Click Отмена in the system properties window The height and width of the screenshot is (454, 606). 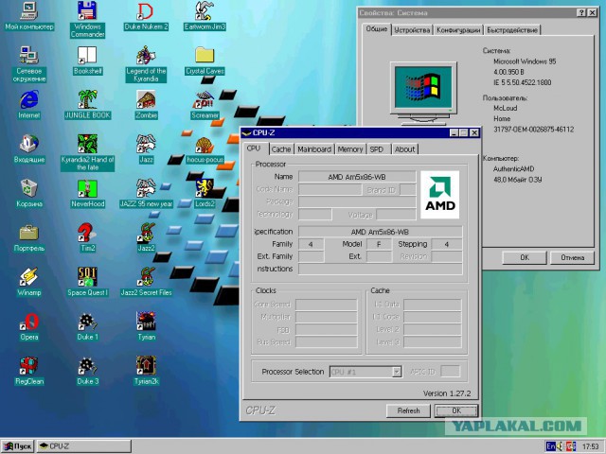(572, 257)
